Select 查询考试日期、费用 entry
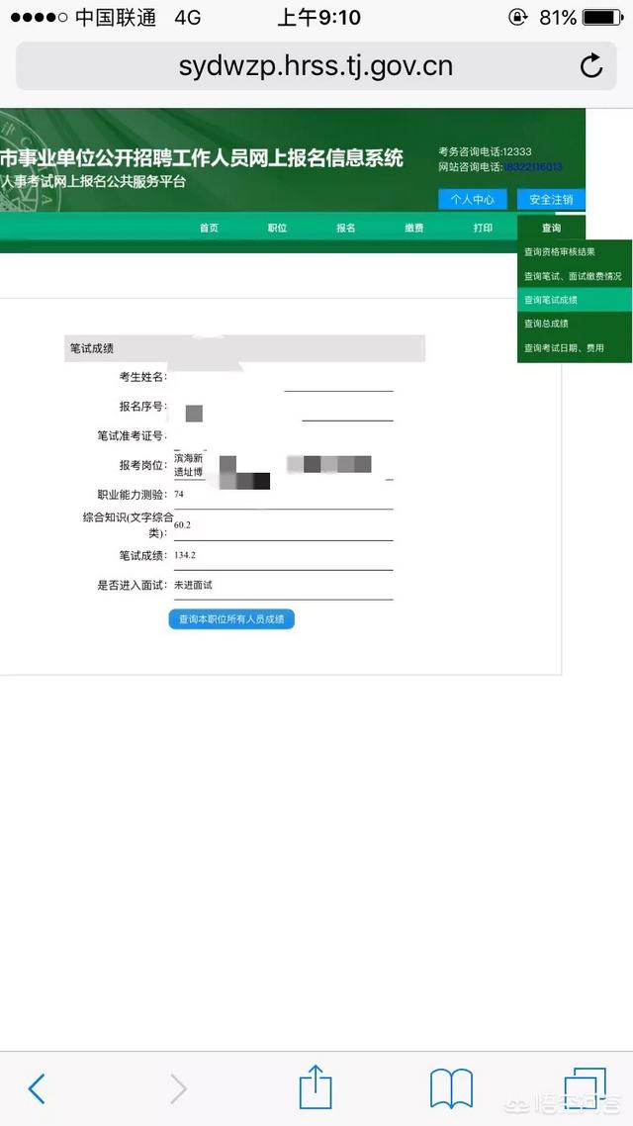 pyautogui.click(x=574, y=347)
